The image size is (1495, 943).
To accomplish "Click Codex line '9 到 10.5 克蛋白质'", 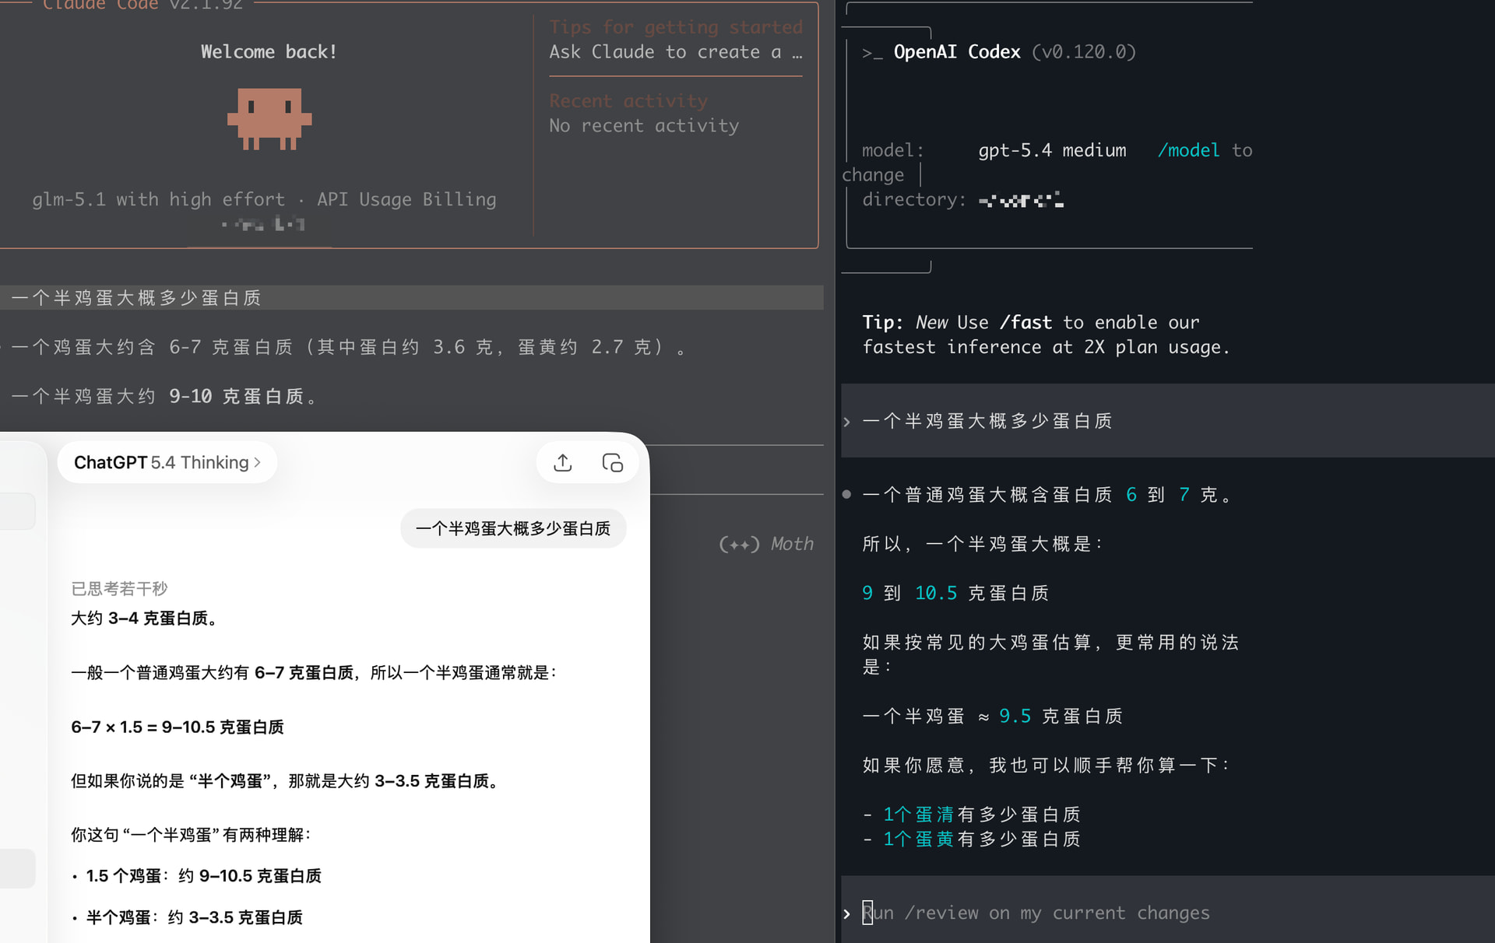I will (955, 593).
